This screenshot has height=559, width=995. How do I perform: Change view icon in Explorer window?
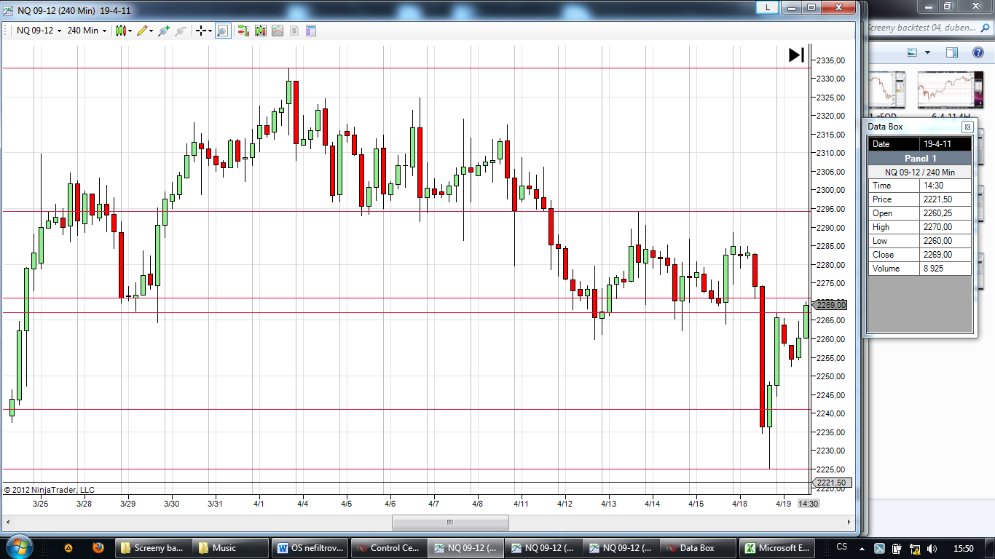coord(911,52)
